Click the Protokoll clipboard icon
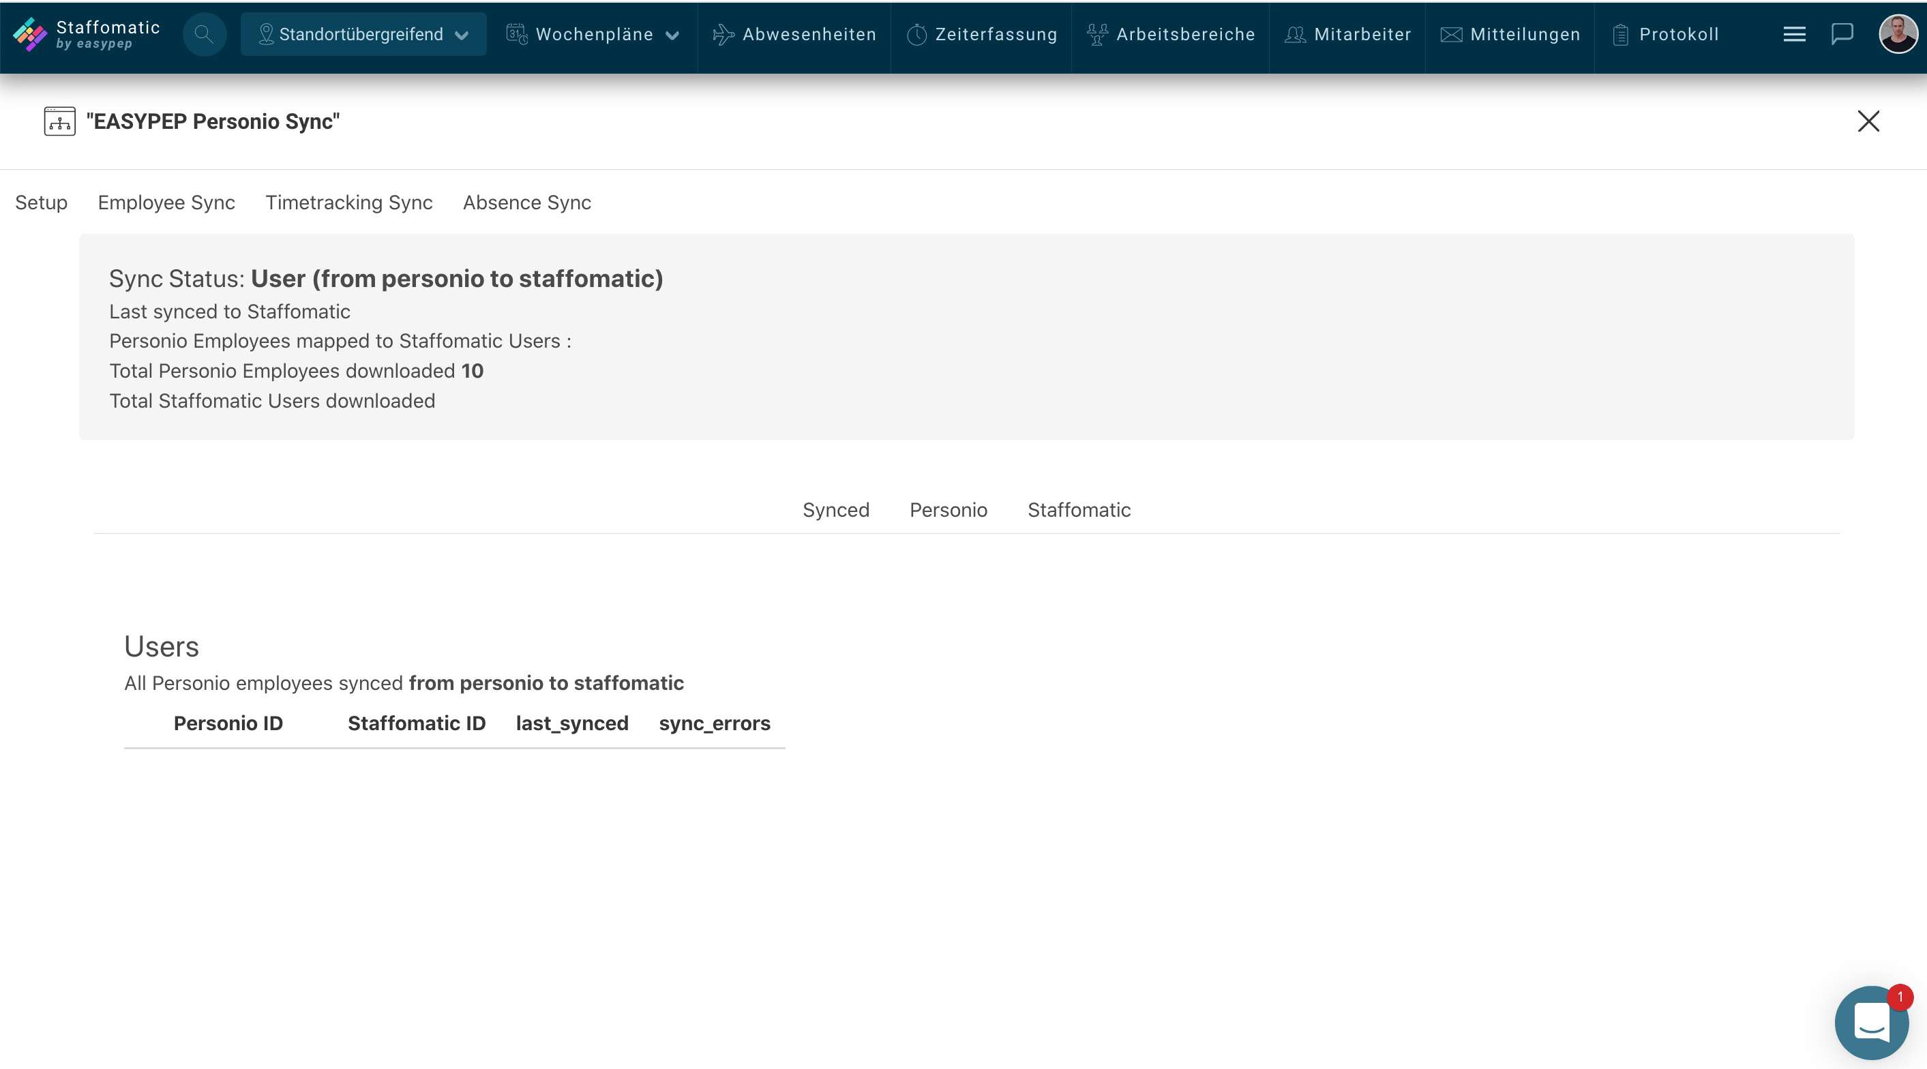 [1620, 34]
